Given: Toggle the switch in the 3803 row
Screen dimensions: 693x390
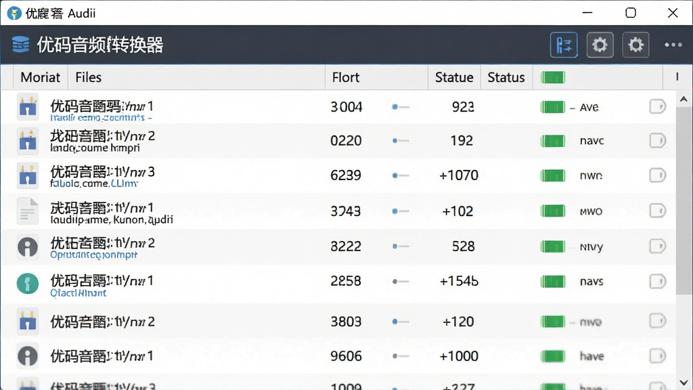Looking at the screenshot, I should tap(658, 321).
